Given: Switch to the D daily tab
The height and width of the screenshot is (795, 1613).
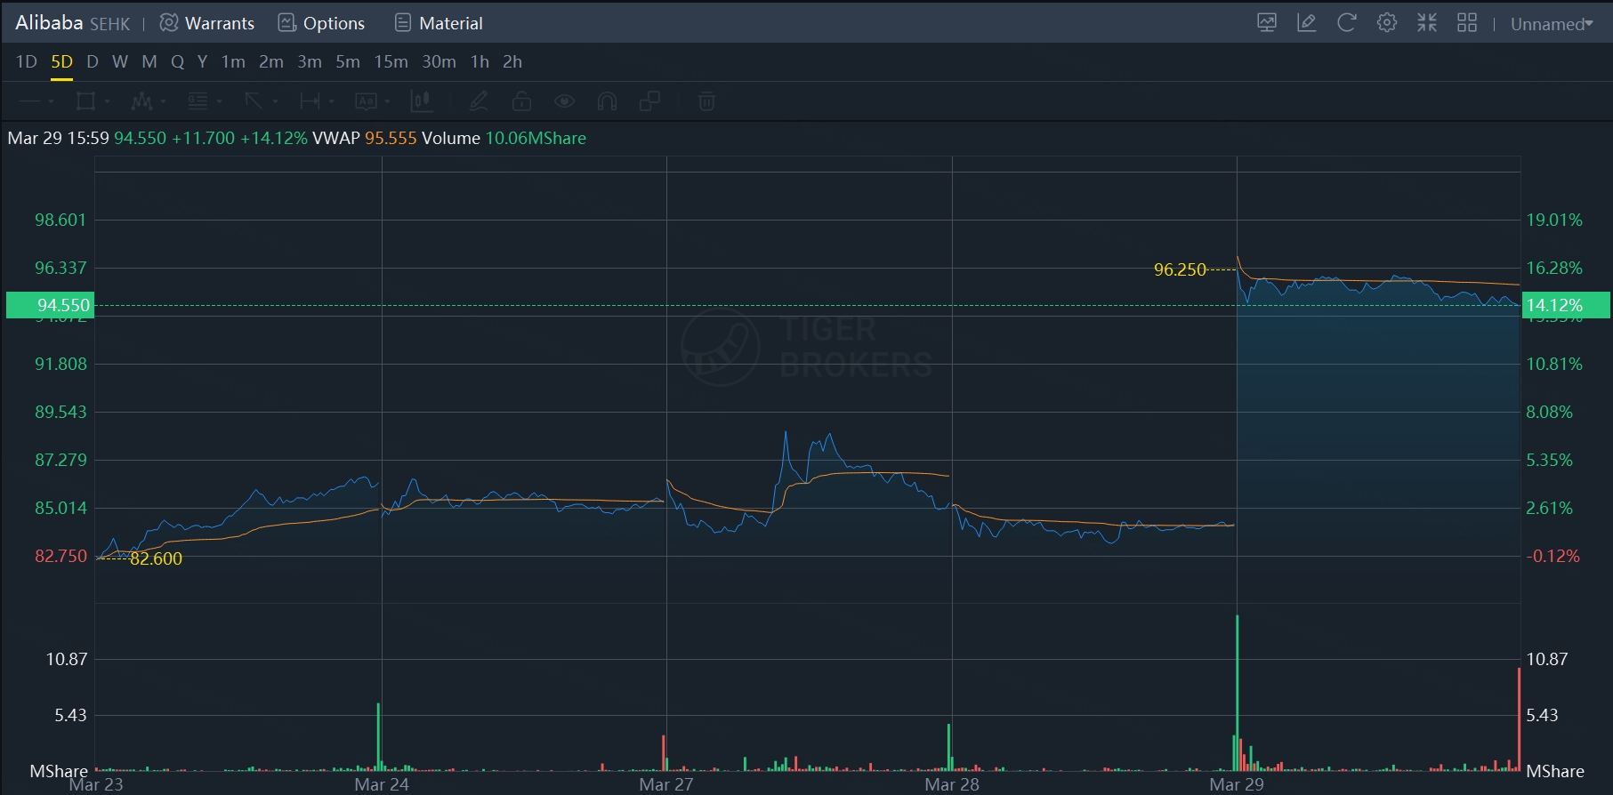Looking at the screenshot, I should pos(93,61).
